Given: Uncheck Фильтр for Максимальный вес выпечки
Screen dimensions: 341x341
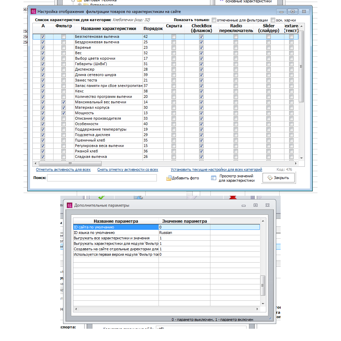Looking at the screenshot, I should coord(63,102).
